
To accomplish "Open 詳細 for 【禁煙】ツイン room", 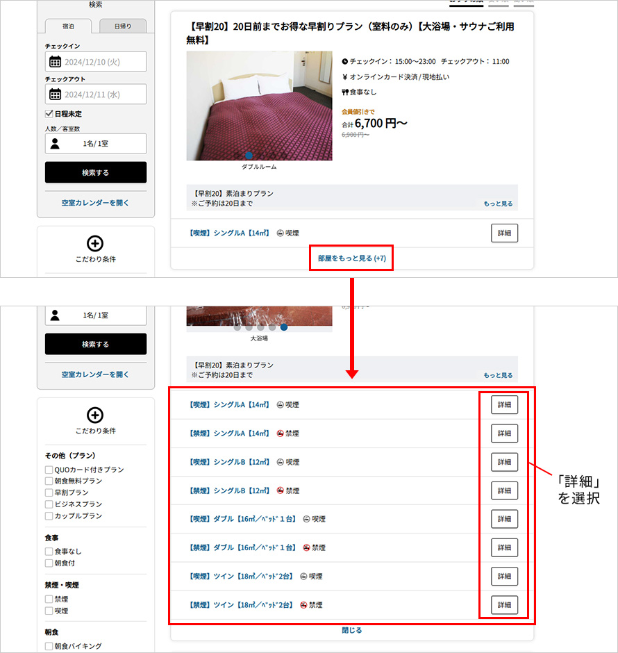I will pyautogui.click(x=504, y=604).
